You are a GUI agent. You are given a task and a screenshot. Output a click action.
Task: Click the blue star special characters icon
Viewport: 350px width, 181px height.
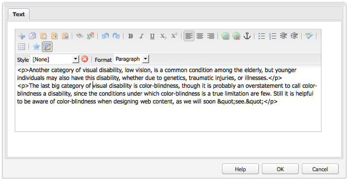tap(36, 47)
